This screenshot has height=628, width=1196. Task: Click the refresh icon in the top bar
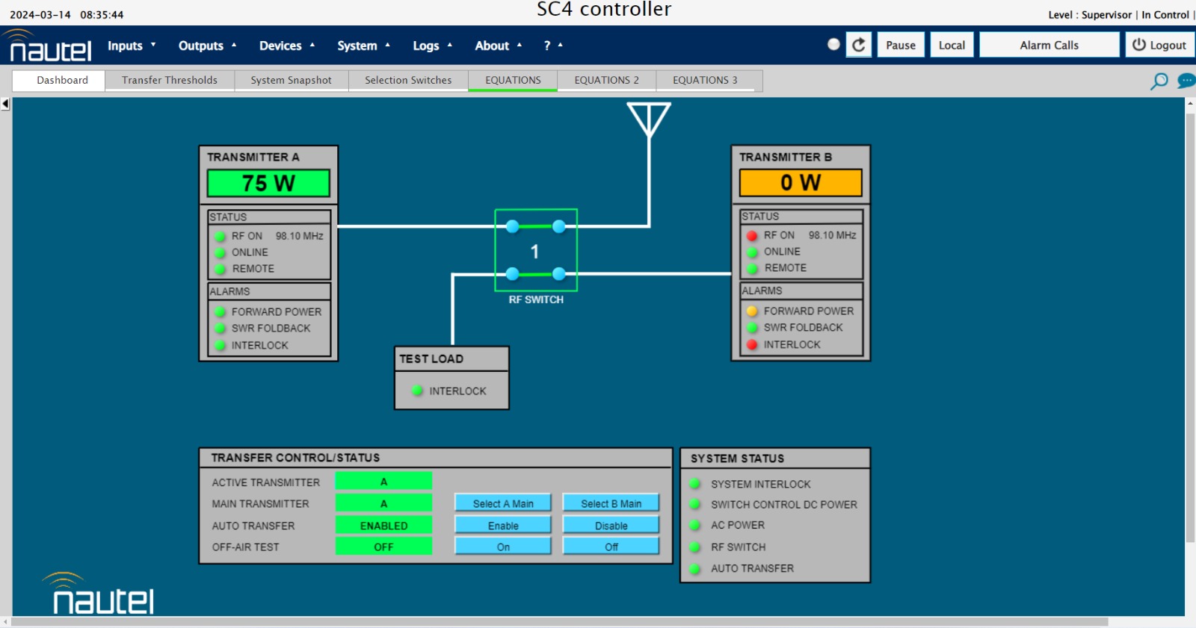click(x=859, y=45)
